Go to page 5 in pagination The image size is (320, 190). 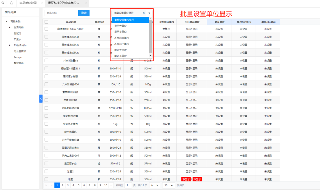click(79, 185)
